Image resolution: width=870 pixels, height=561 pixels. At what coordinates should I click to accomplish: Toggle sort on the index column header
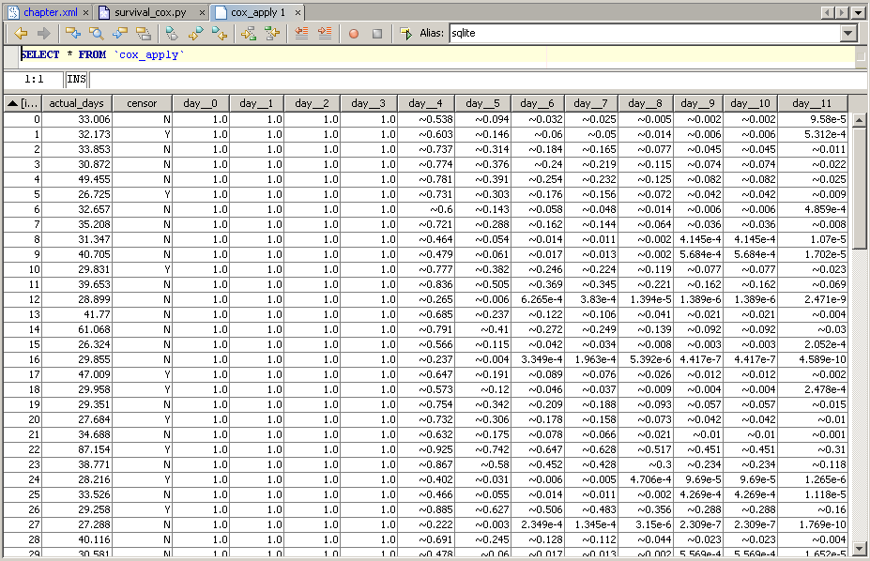(x=23, y=103)
